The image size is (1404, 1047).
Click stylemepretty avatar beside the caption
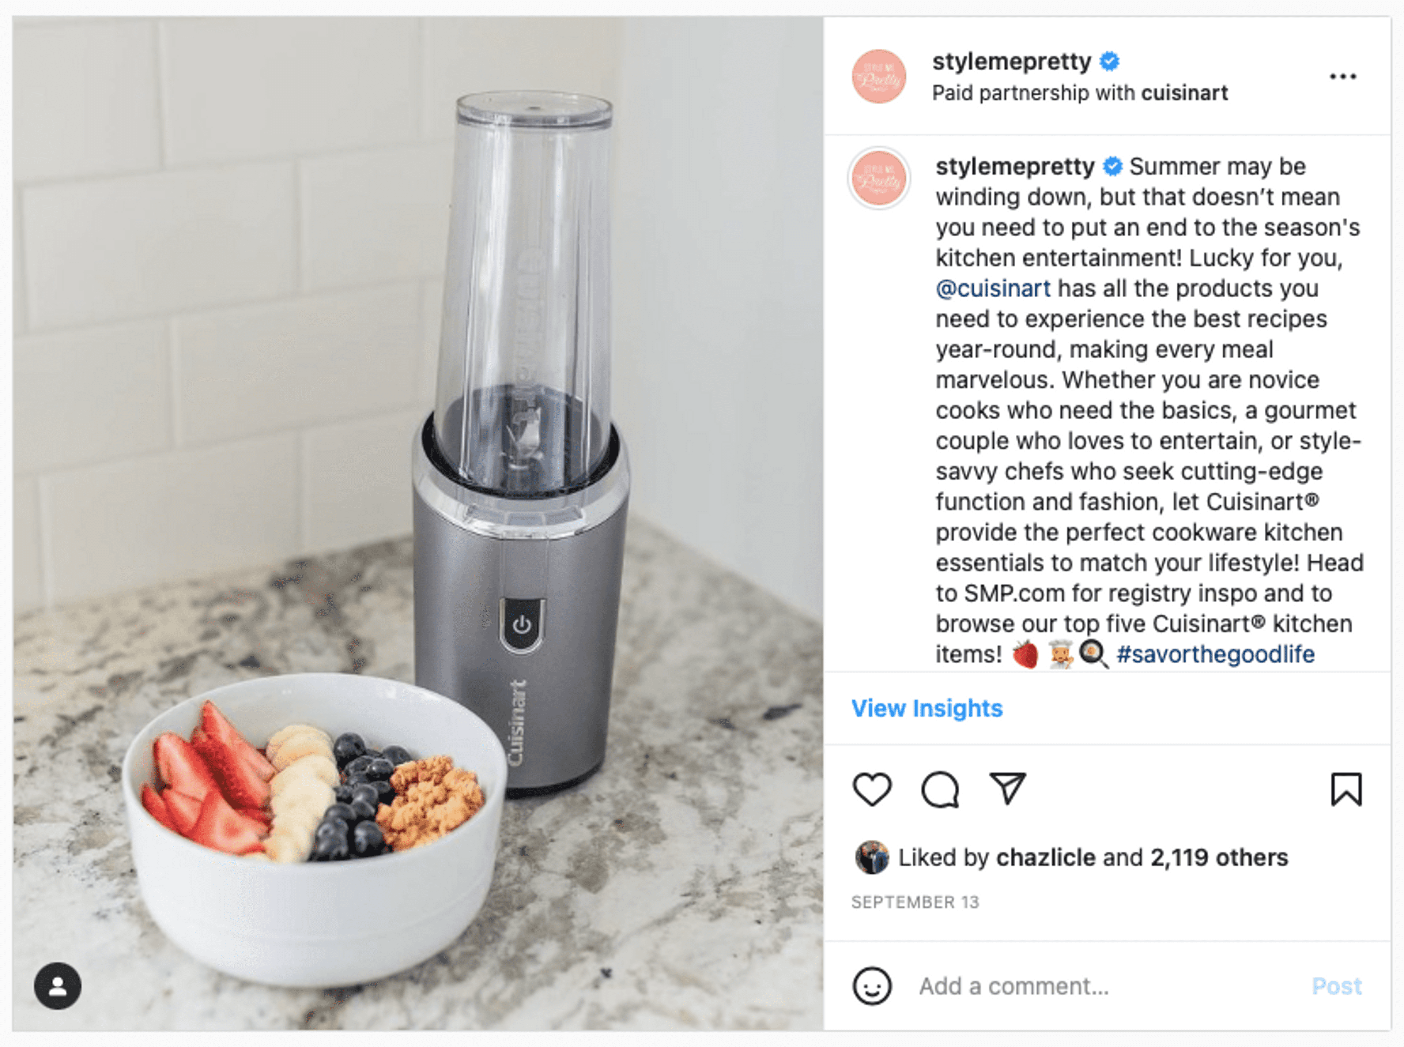[879, 178]
